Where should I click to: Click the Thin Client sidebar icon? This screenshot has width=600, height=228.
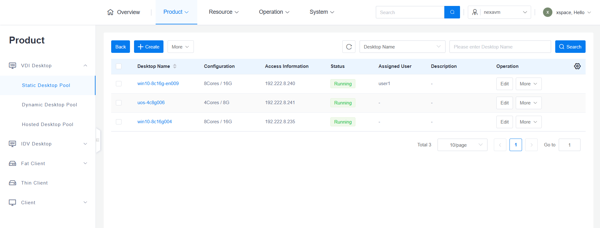click(13, 183)
